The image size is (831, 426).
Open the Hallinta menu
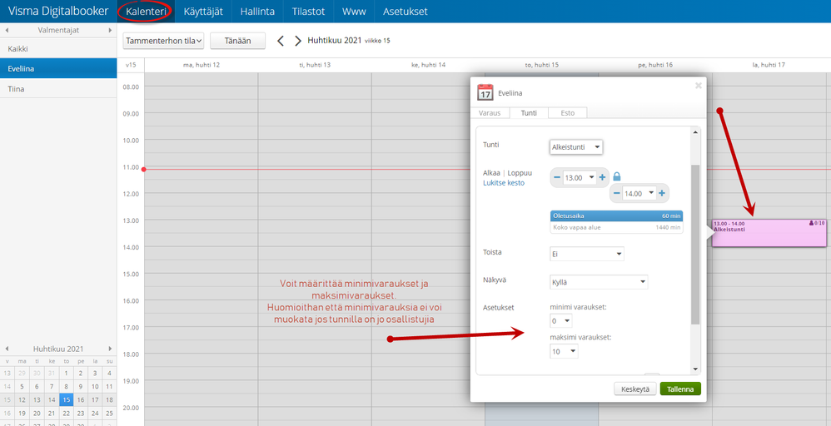click(257, 11)
